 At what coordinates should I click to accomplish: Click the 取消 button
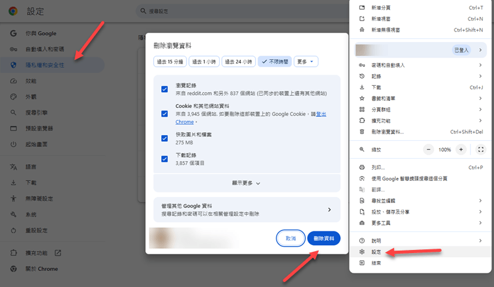click(290, 238)
